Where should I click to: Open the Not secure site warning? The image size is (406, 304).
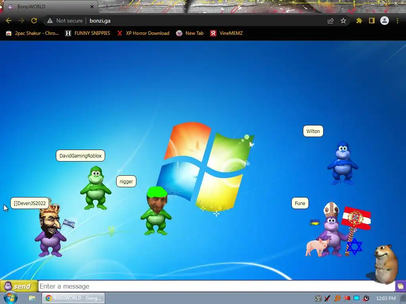coord(65,21)
